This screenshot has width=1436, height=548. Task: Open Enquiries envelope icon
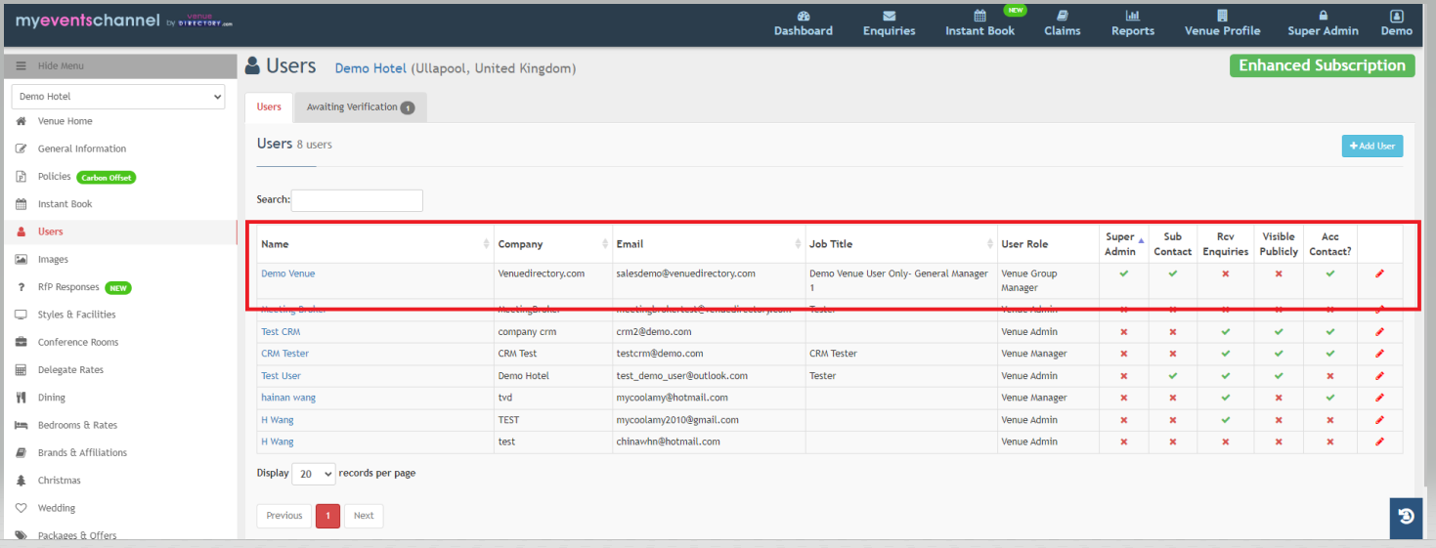[890, 16]
